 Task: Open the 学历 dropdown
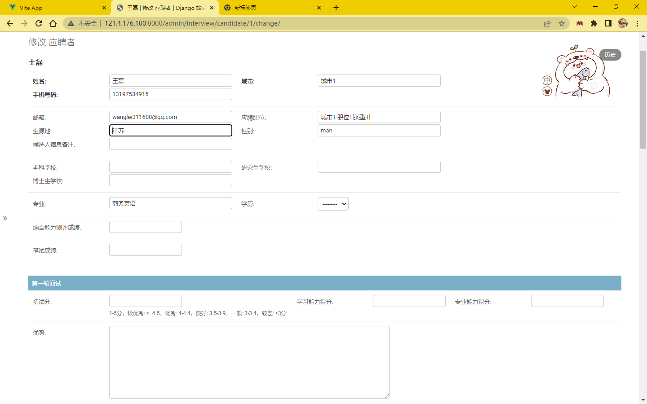333,204
